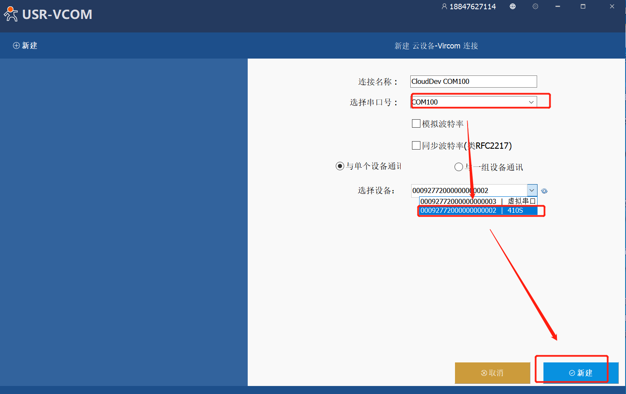Screen dimensions: 626x394
Task: Open the 选择串口号 COM100 dropdown
Action: click(474, 102)
